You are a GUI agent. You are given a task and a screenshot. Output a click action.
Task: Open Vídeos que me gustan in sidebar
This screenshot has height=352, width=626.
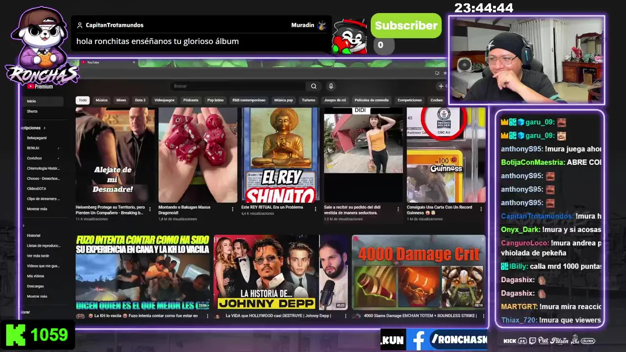[x=43, y=266]
